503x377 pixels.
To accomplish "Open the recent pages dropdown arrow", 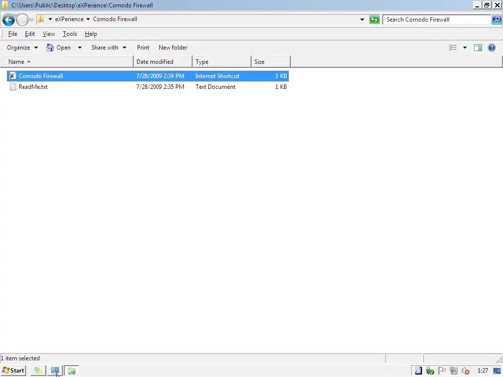I will click(31, 20).
